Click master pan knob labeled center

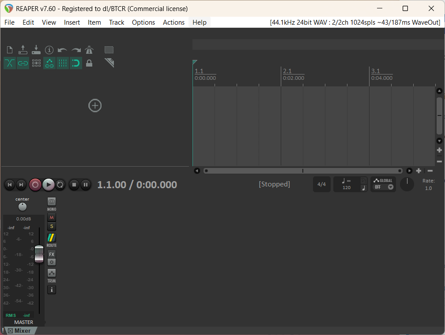tap(23, 207)
